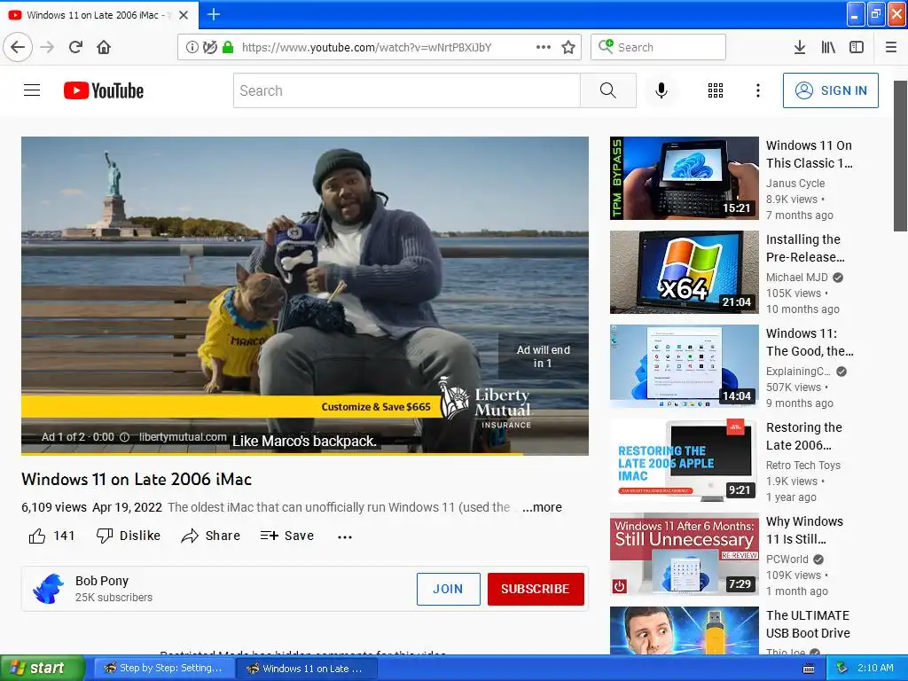Click the green padlock security icon
908x681 pixels.
tap(228, 48)
